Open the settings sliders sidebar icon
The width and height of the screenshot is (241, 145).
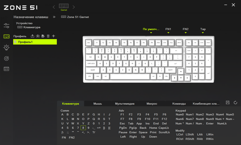[x=6, y=26]
